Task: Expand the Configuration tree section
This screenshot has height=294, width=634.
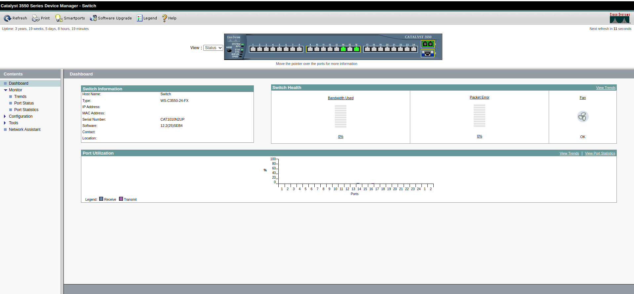Action: (x=5, y=116)
